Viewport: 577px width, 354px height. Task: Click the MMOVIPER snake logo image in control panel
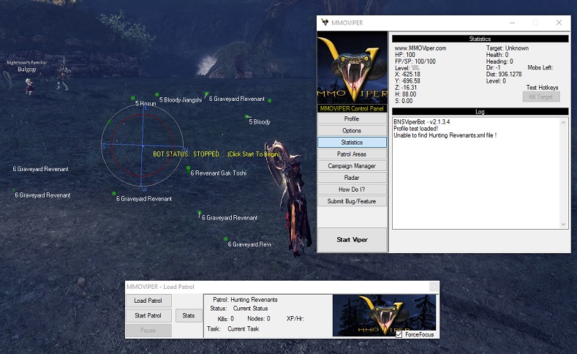pos(352,68)
